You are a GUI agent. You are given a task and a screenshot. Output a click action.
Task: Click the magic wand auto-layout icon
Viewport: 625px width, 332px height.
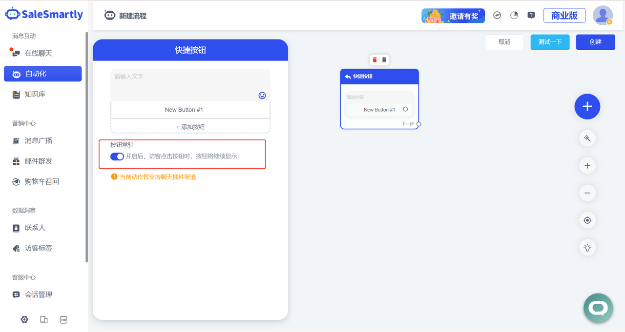point(587,138)
